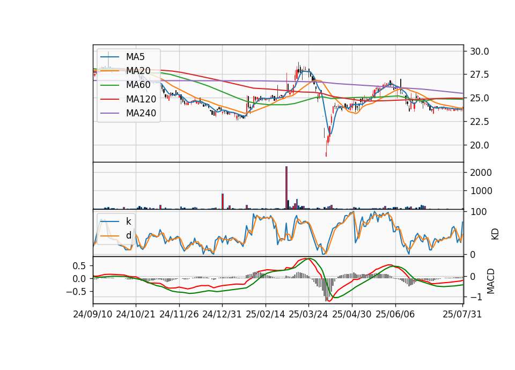
Task: Click the 25/03/24 date label
Action: pyautogui.click(x=308, y=314)
